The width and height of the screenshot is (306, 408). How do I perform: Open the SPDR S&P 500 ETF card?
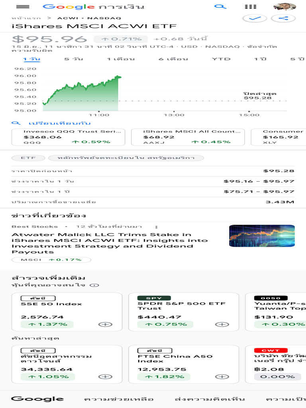tap(184, 312)
